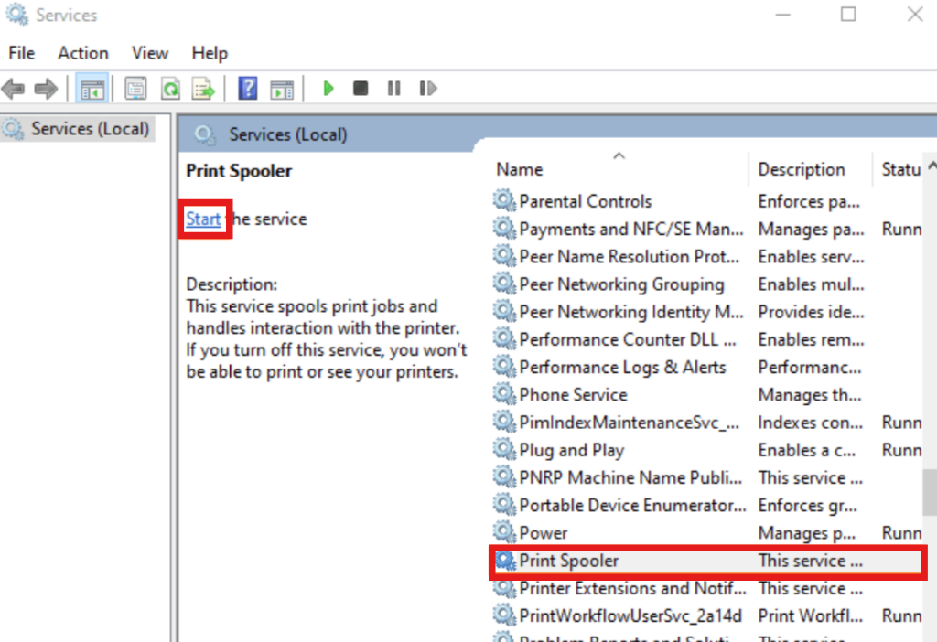This screenshot has width=937, height=642.
Task: Click the Export List toolbar icon
Action: click(203, 89)
